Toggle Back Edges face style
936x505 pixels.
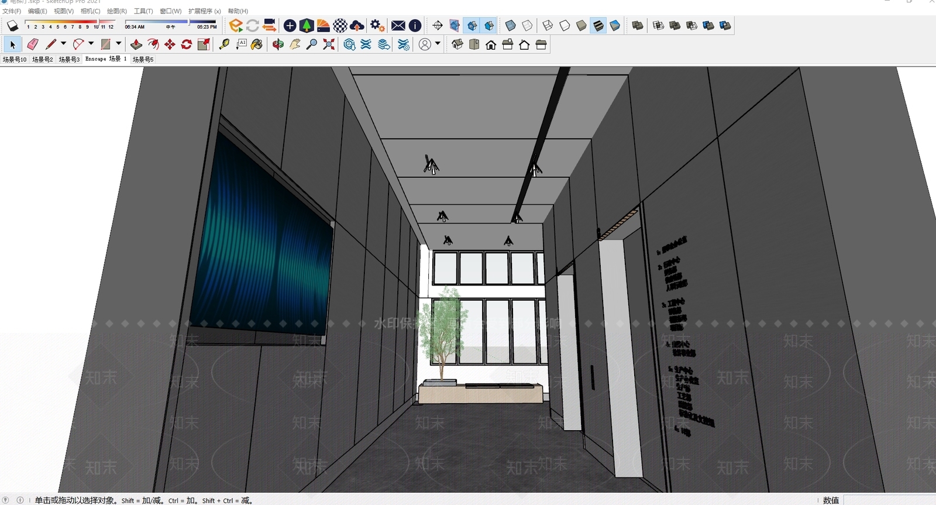pyautogui.click(x=527, y=25)
